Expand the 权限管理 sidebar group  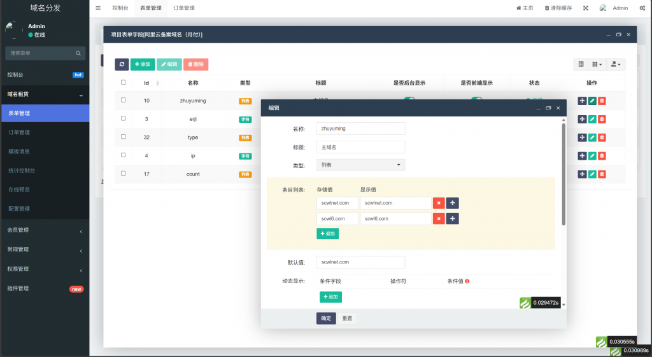(45, 269)
